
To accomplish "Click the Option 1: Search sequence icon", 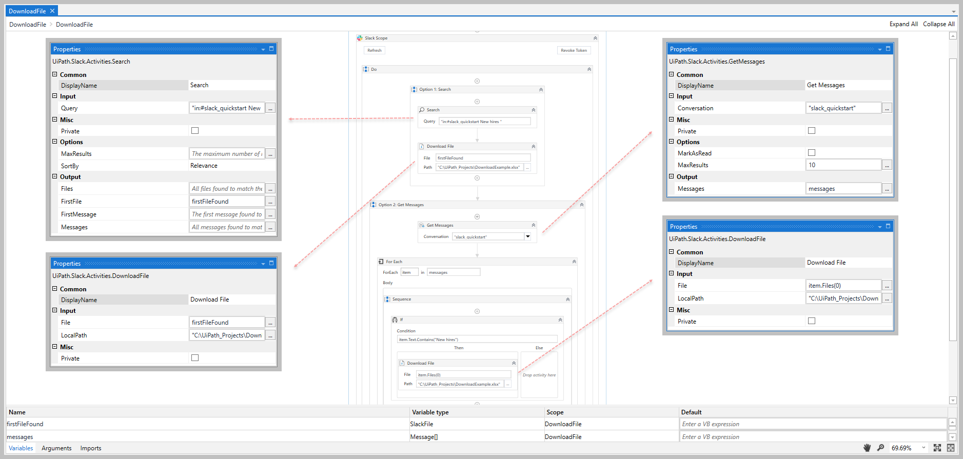I will pyautogui.click(x=415, y=89).
